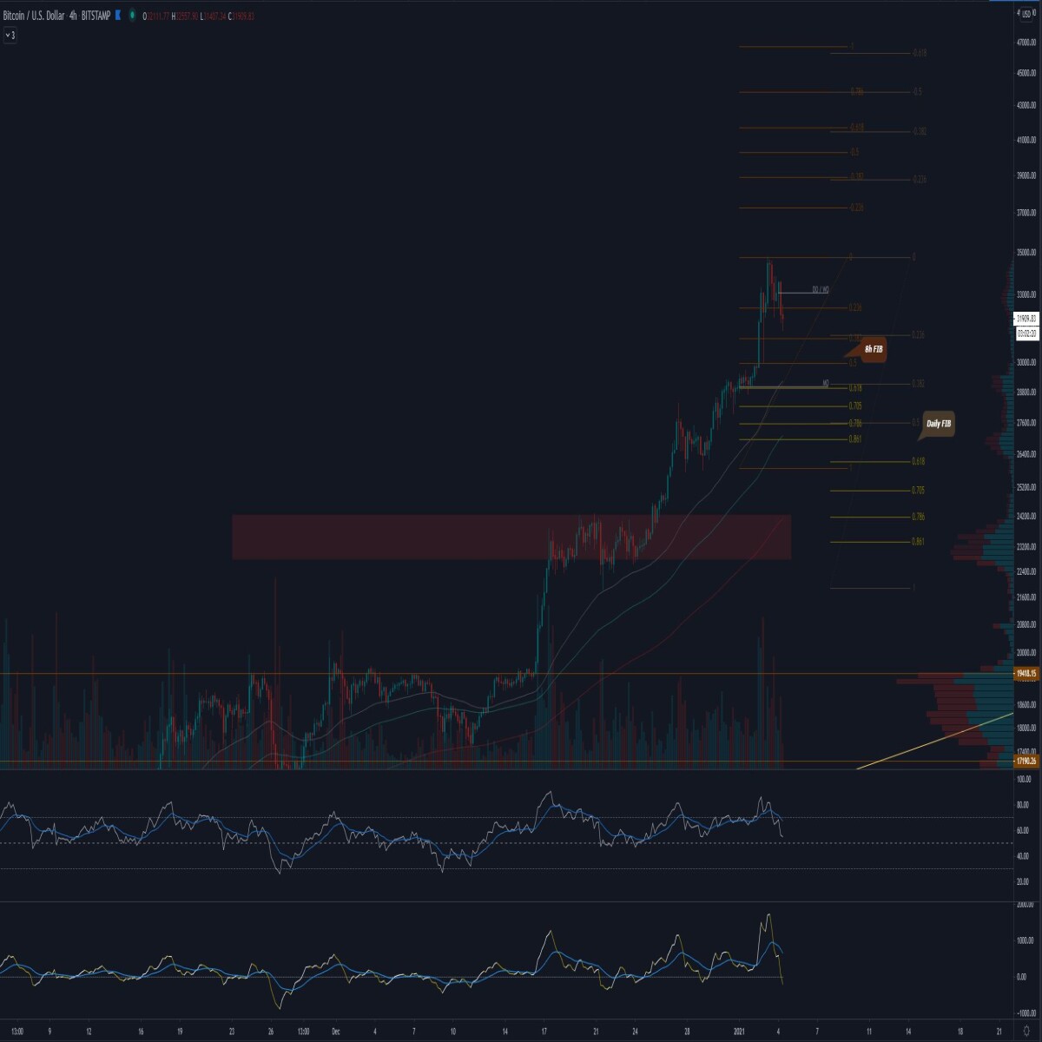Screen dimensions: 1042x1042
Task: Select the red rectangle supply zone drawing
Action: 511,537
